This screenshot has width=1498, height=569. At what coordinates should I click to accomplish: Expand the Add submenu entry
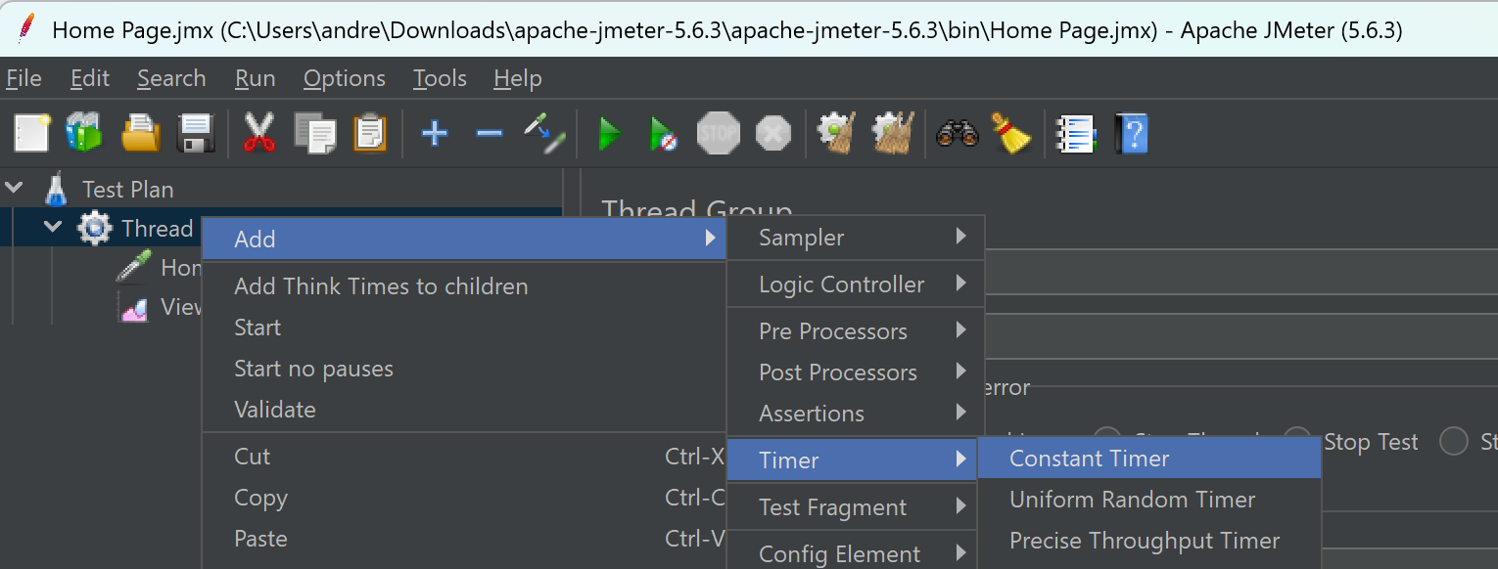(x=464, y=239)
